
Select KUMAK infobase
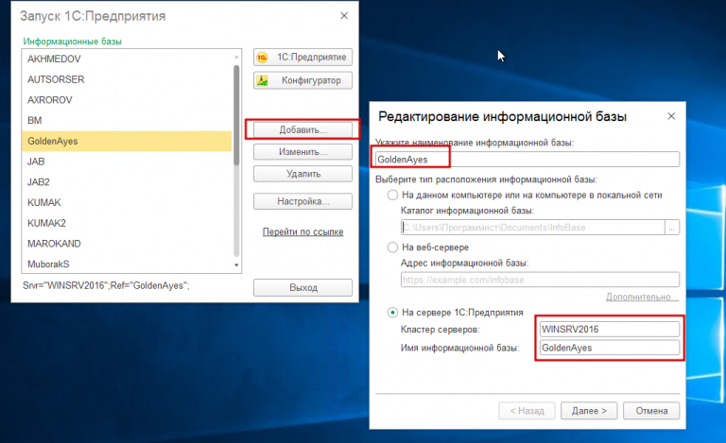pos(127,202)
